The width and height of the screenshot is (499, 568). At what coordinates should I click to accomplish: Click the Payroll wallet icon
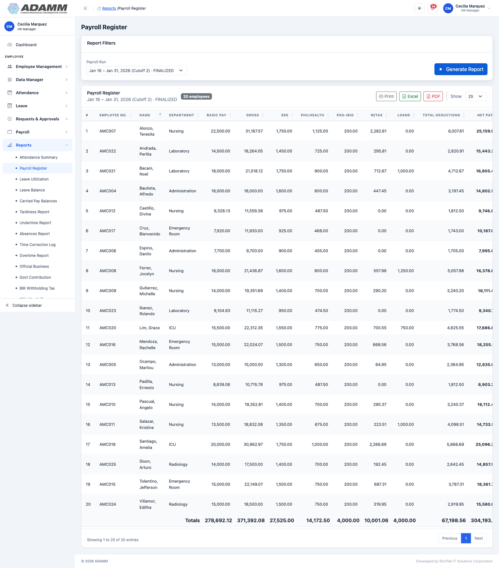coord(10,132)
